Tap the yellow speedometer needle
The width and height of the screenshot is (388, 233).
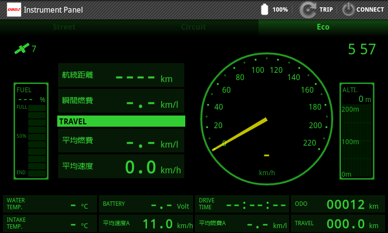[x=240, y=134]
